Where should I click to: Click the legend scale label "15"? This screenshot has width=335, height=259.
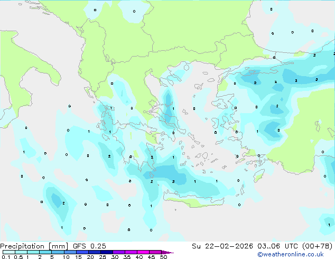tap(78, 257)
